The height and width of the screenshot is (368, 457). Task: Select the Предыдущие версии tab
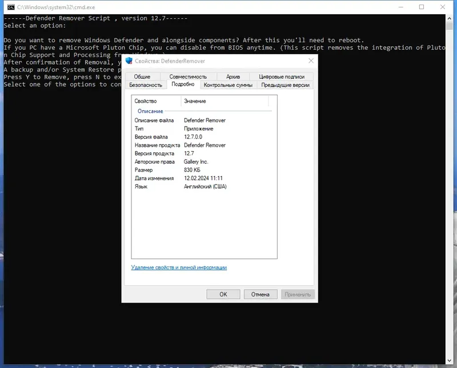[285, 85]
